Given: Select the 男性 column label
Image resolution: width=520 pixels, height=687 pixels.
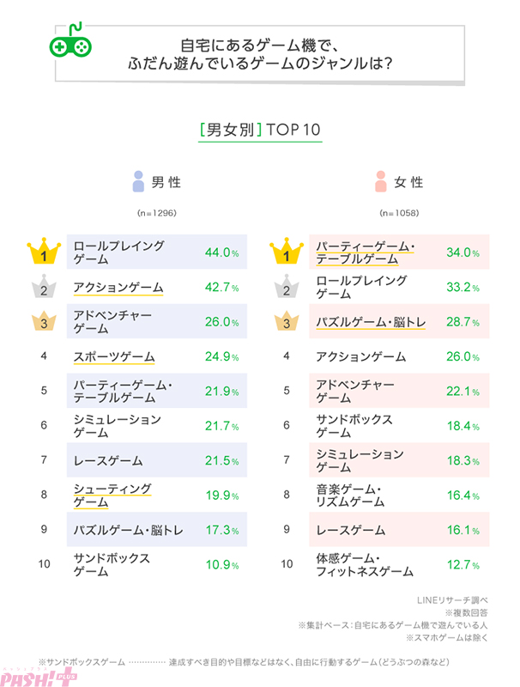Looking at the screenshot, I should [166, 183].
